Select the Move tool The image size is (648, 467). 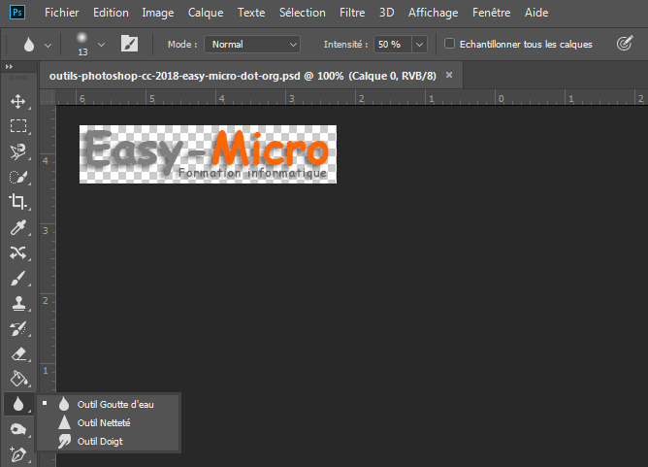(17, 101)
